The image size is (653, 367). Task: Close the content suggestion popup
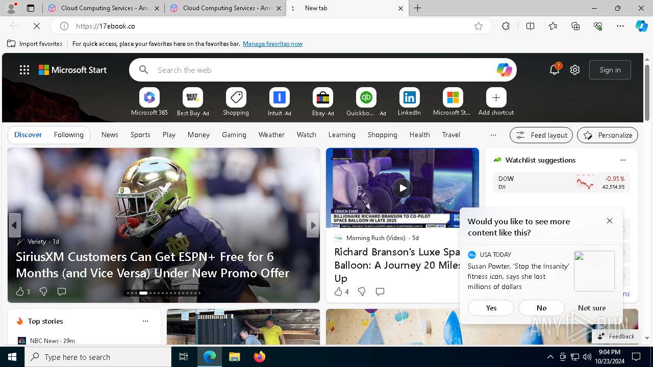coord(610,221)
